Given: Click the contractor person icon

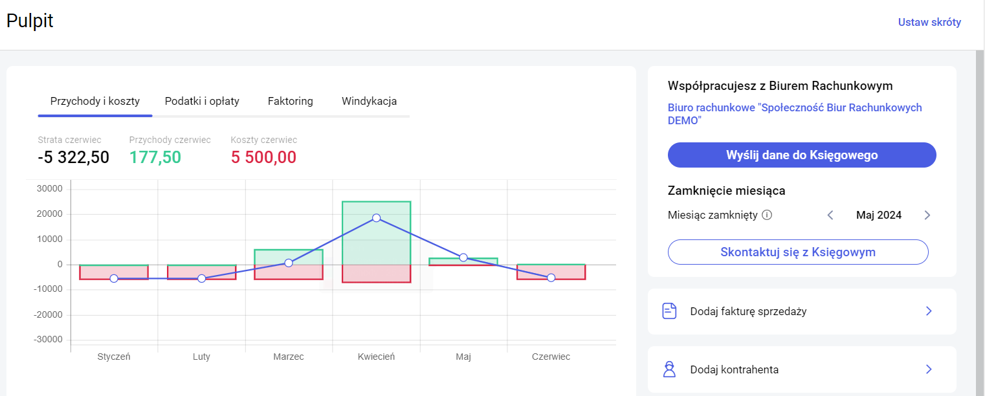Looking at the screenshot, I should coord(669,369).
